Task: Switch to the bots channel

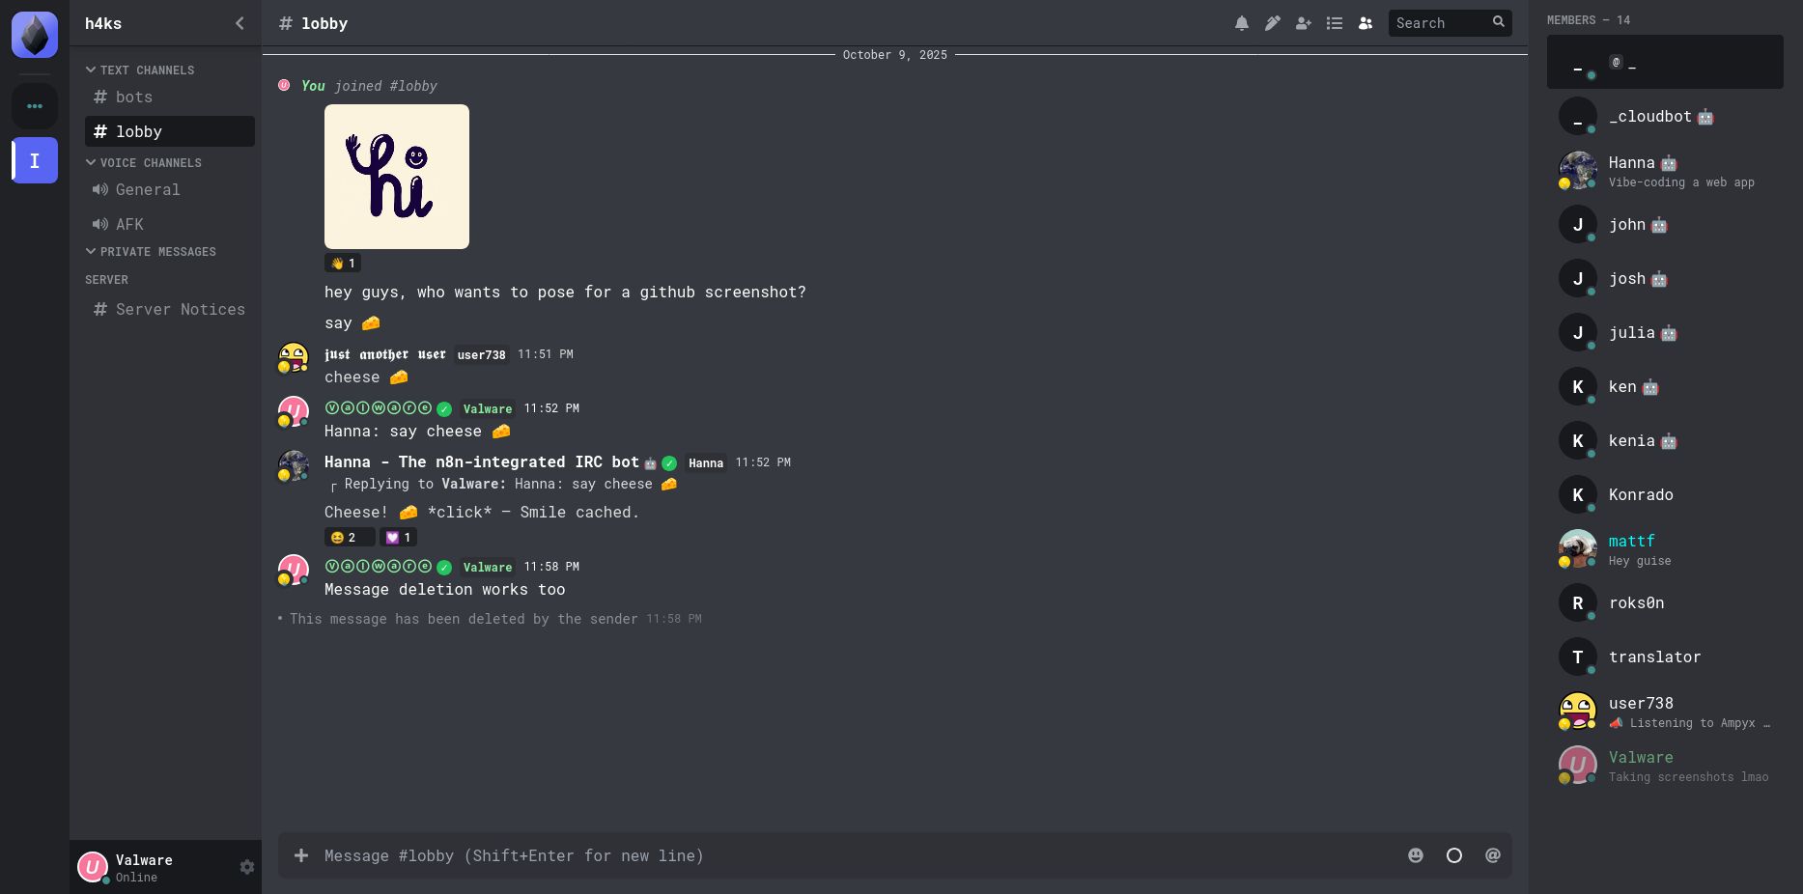Action: click(x=134, y=98)
